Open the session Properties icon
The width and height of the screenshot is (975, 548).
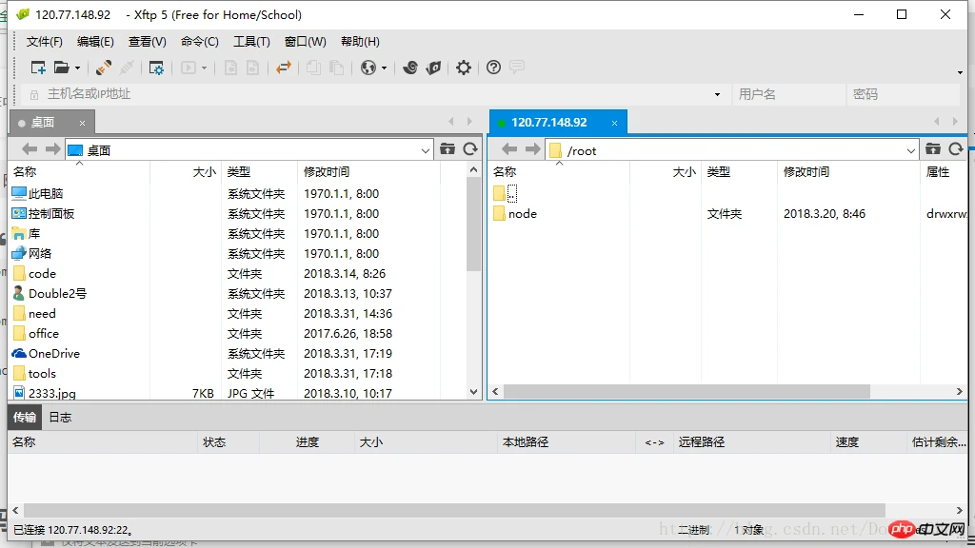(156, 68)
